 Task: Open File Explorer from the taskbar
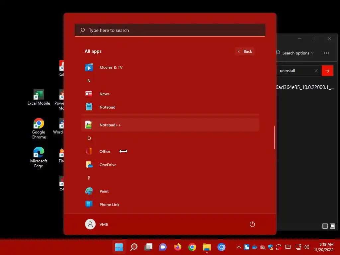click(x=207, y=247)
